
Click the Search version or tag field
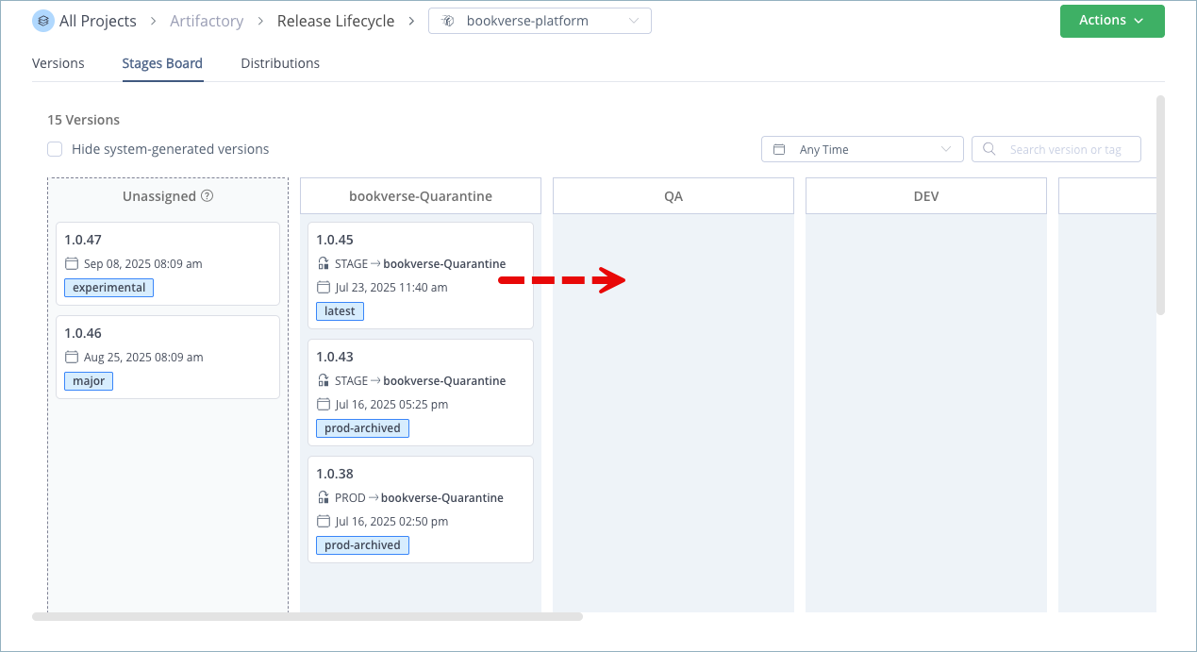pos(1056,149)
